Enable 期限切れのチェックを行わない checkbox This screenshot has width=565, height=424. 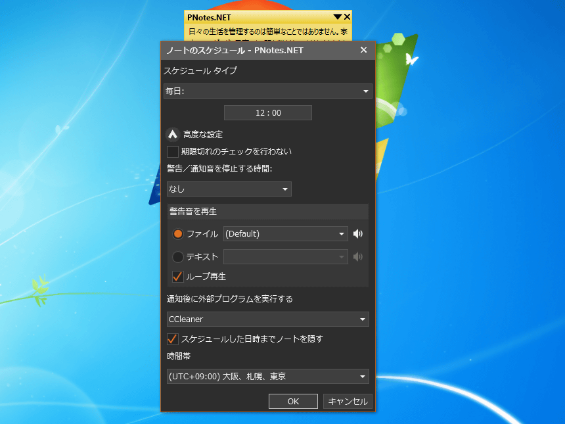point(173,152)
